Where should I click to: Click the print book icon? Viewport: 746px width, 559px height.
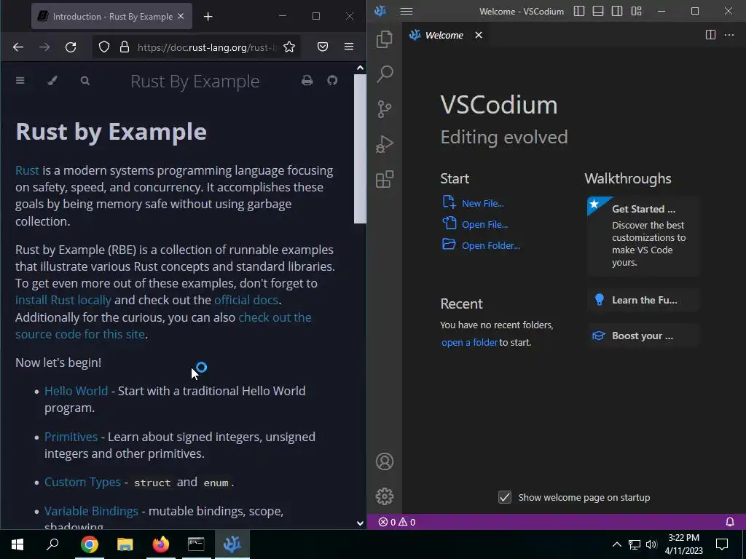pos(307,80)
